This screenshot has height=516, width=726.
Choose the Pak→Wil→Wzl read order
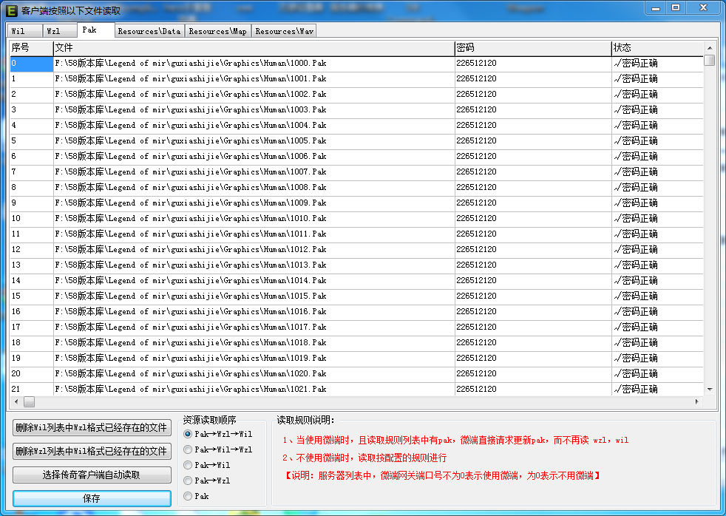click(x=188, y=449)
